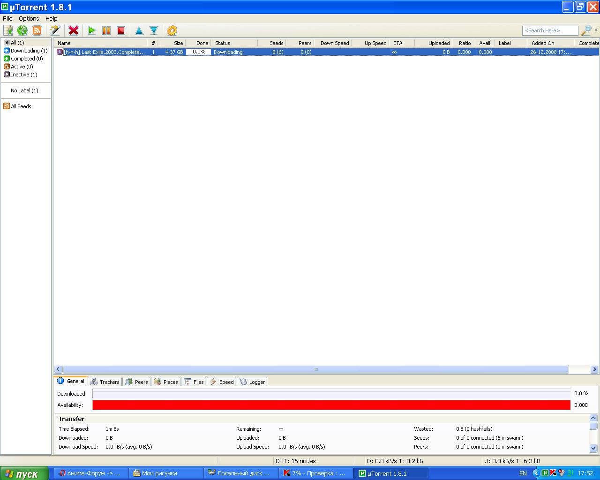This screenshot has height=480, width=600.
Task: Sort by the Name column header
Action: pos(101,43)
